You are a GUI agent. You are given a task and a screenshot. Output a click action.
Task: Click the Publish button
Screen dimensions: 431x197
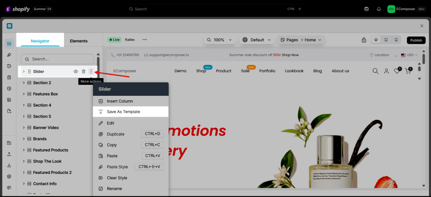[x=416, y=40]
